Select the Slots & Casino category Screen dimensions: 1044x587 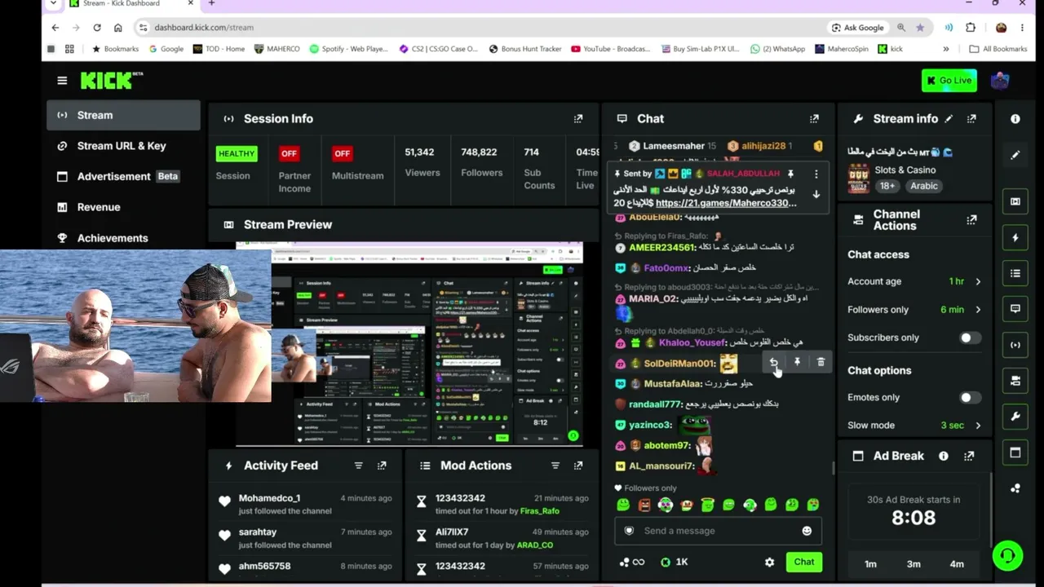[905, 170]
